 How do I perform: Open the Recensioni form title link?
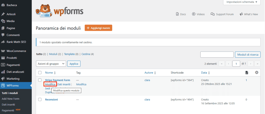pos(51,100)
